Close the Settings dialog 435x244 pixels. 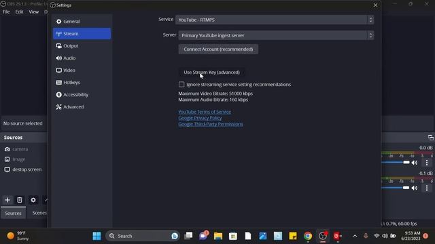point(375,5)
